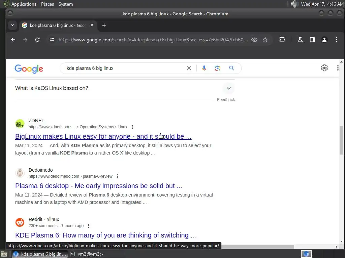Click the zdnet.com breadcrumb URL
Viewport: 345px width, 258px height.
click(x=78, y=127)
